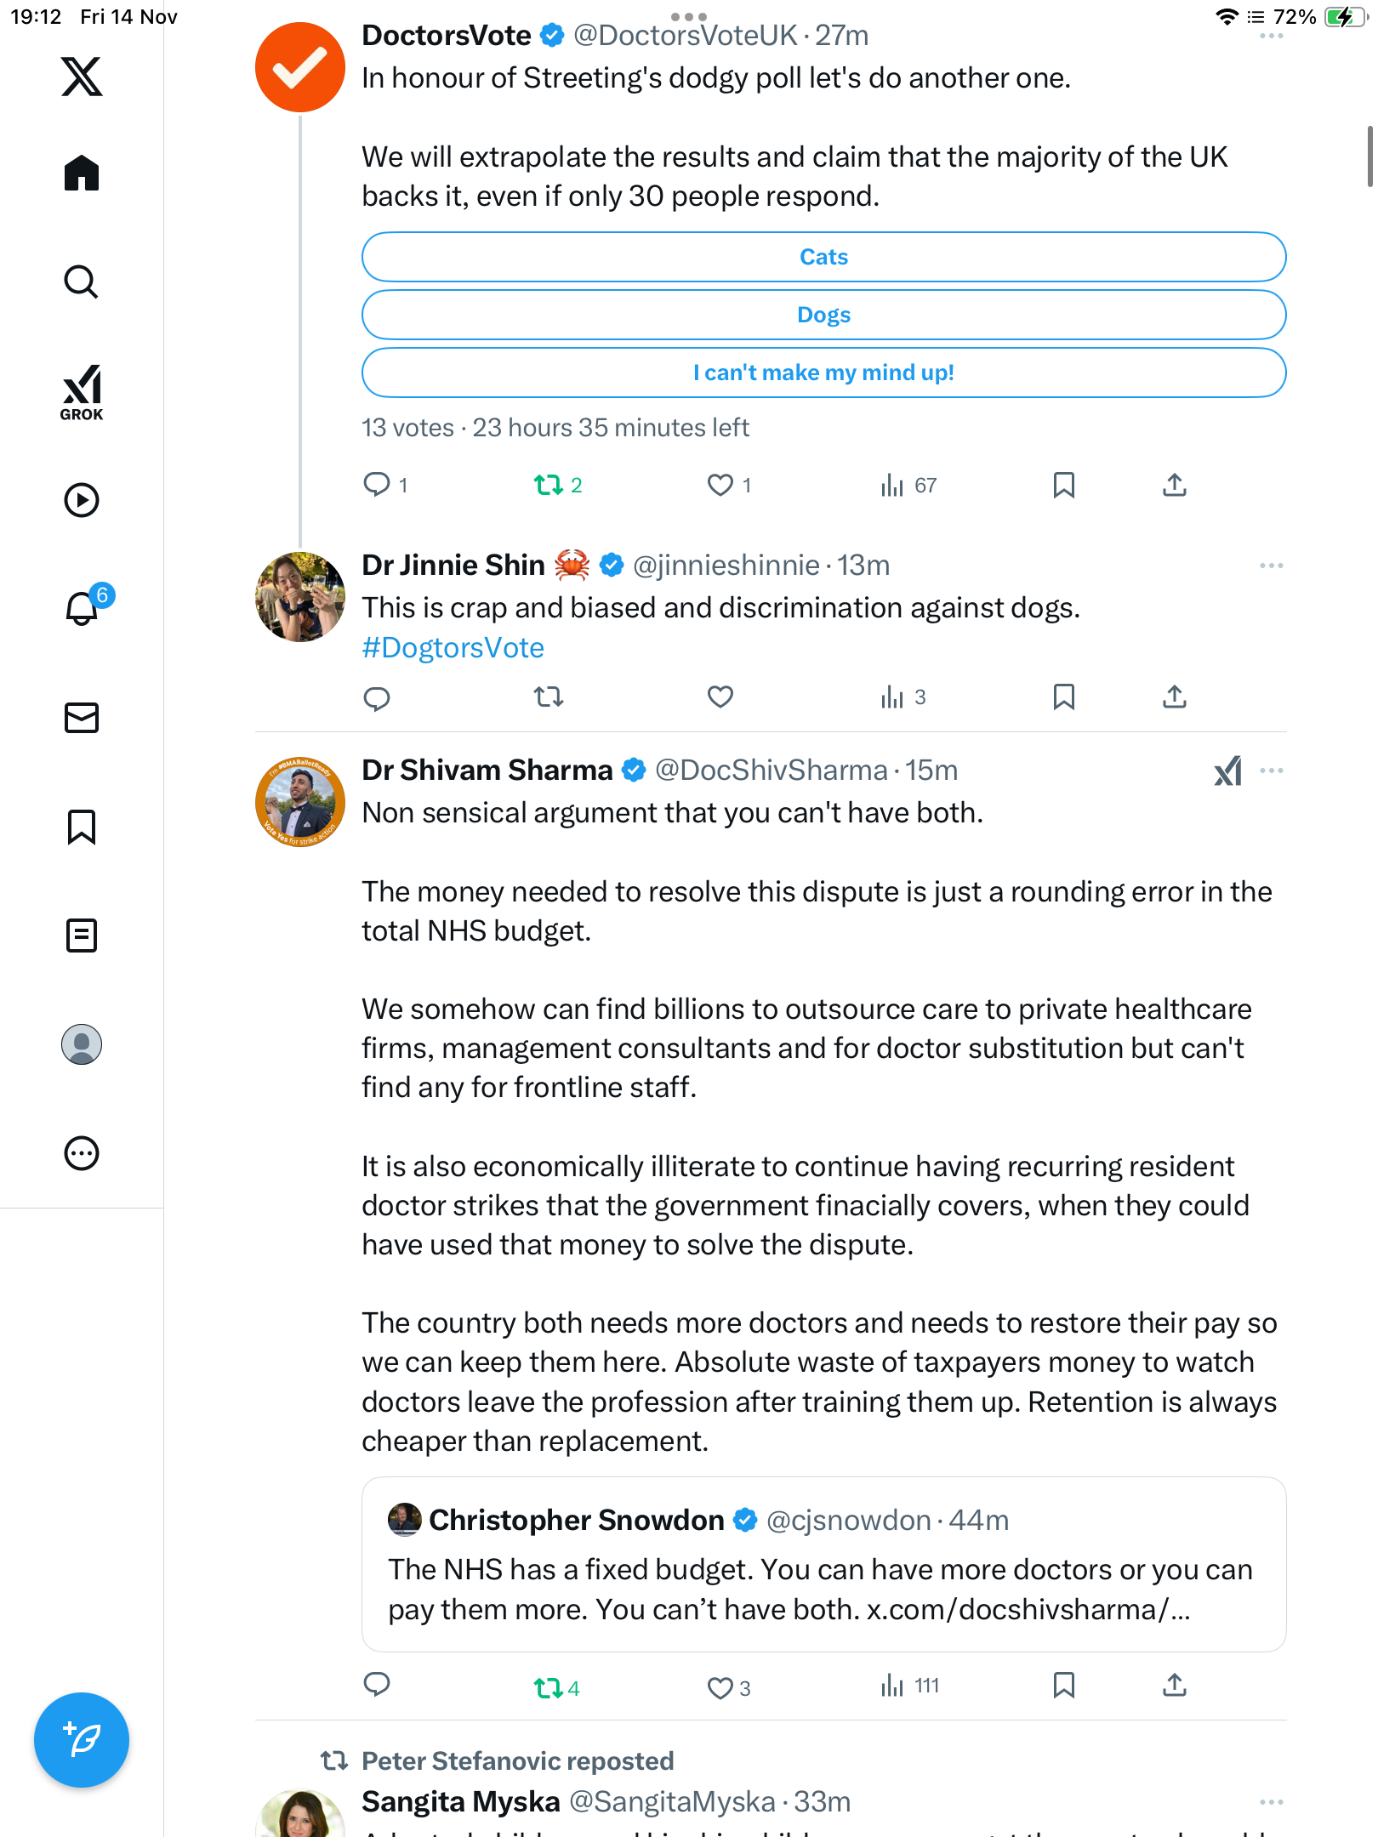Go to Home timeline
The width and height of the screenshot is (1378, 1837).
[82, 173]
